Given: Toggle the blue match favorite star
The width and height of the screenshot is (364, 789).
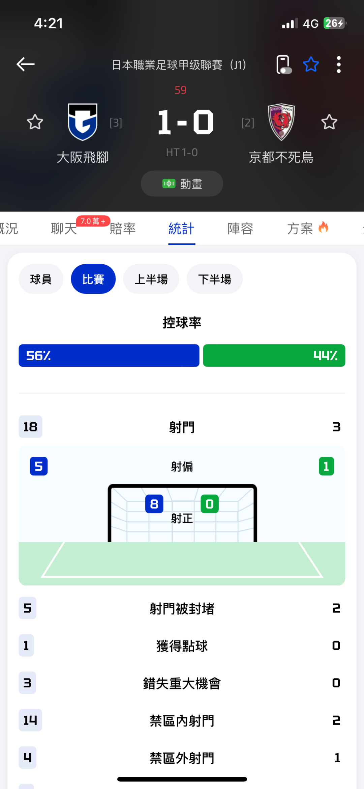Looking at the screenshot, I should (311, 64).
